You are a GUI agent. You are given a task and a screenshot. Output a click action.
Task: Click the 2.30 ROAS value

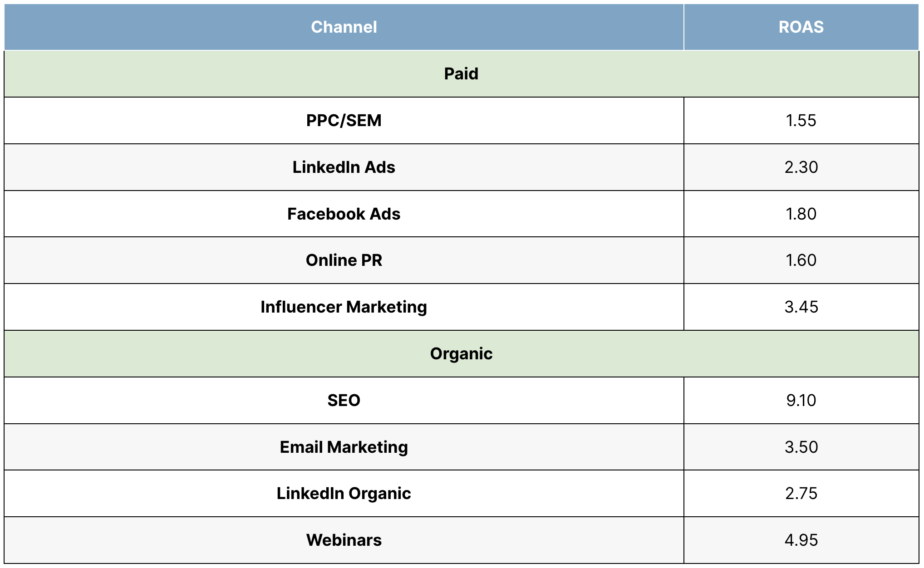tap(801, 167)
